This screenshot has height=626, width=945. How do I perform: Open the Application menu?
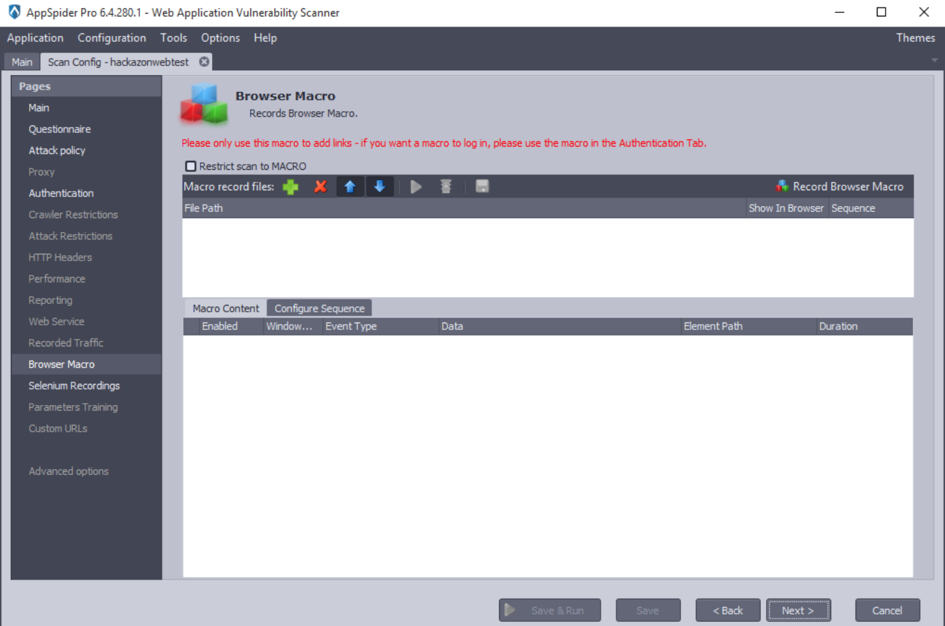[x=35, y=38]
